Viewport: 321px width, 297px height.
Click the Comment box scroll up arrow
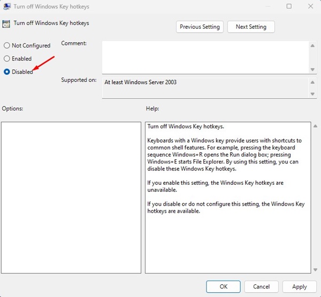coord(312,45)
